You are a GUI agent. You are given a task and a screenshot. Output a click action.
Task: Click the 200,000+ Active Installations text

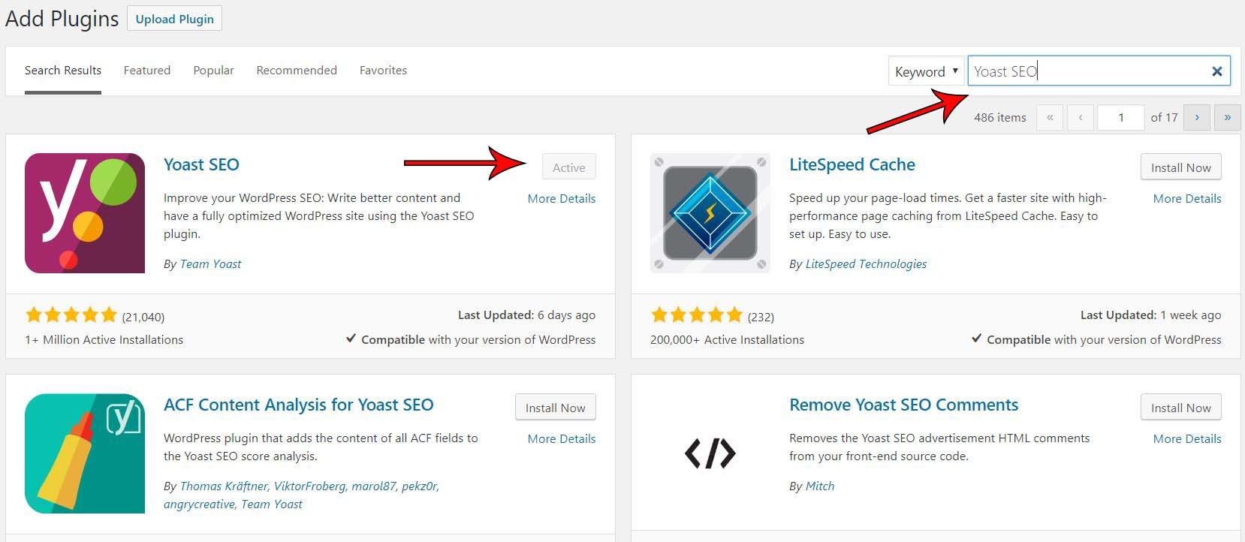point(727,339)
